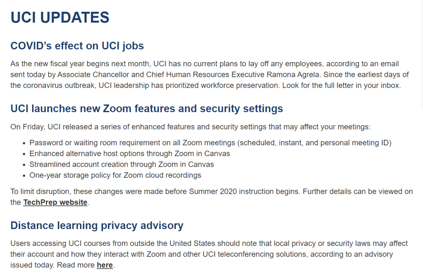The width and height of the screenshot is (423, 273).
Task: Click 'As the new fiscal year' opening line
Action: click(x=204, y=64)
